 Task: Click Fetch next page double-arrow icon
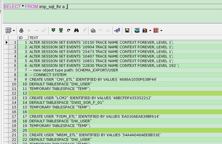[53, 30]
